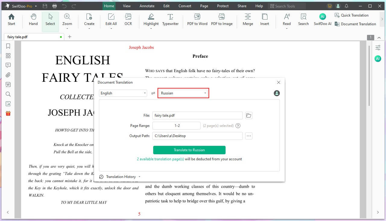This screenshot has width=386, height=221.
Task: Click the page range help icon
Action: tap(238, 126)
